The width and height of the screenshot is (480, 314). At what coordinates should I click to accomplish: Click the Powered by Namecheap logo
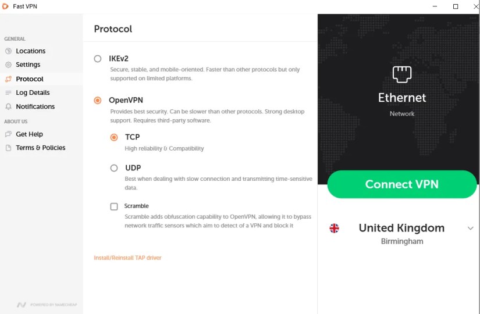47,305
